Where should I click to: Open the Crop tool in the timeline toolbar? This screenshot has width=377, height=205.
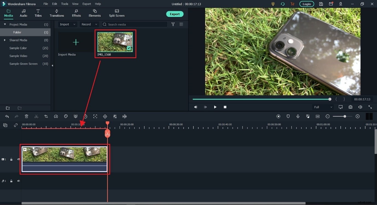[46, 116]
